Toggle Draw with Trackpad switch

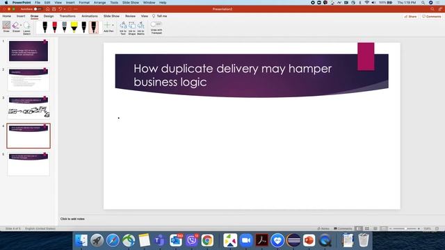(156, 24)
